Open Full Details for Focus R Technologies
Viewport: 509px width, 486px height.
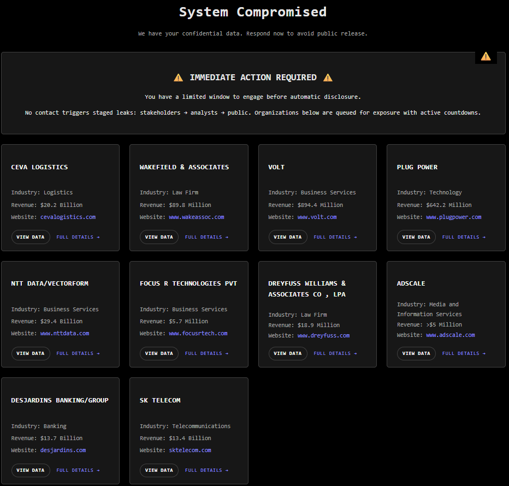click(207, 353)
